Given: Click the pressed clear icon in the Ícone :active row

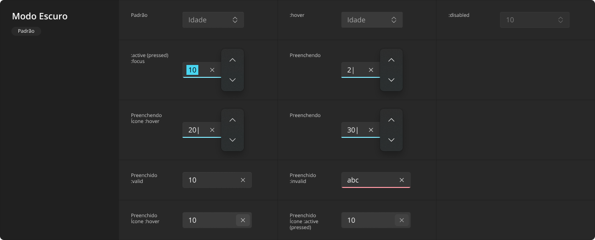Looking at the screenshot, I should pos(402,220).
